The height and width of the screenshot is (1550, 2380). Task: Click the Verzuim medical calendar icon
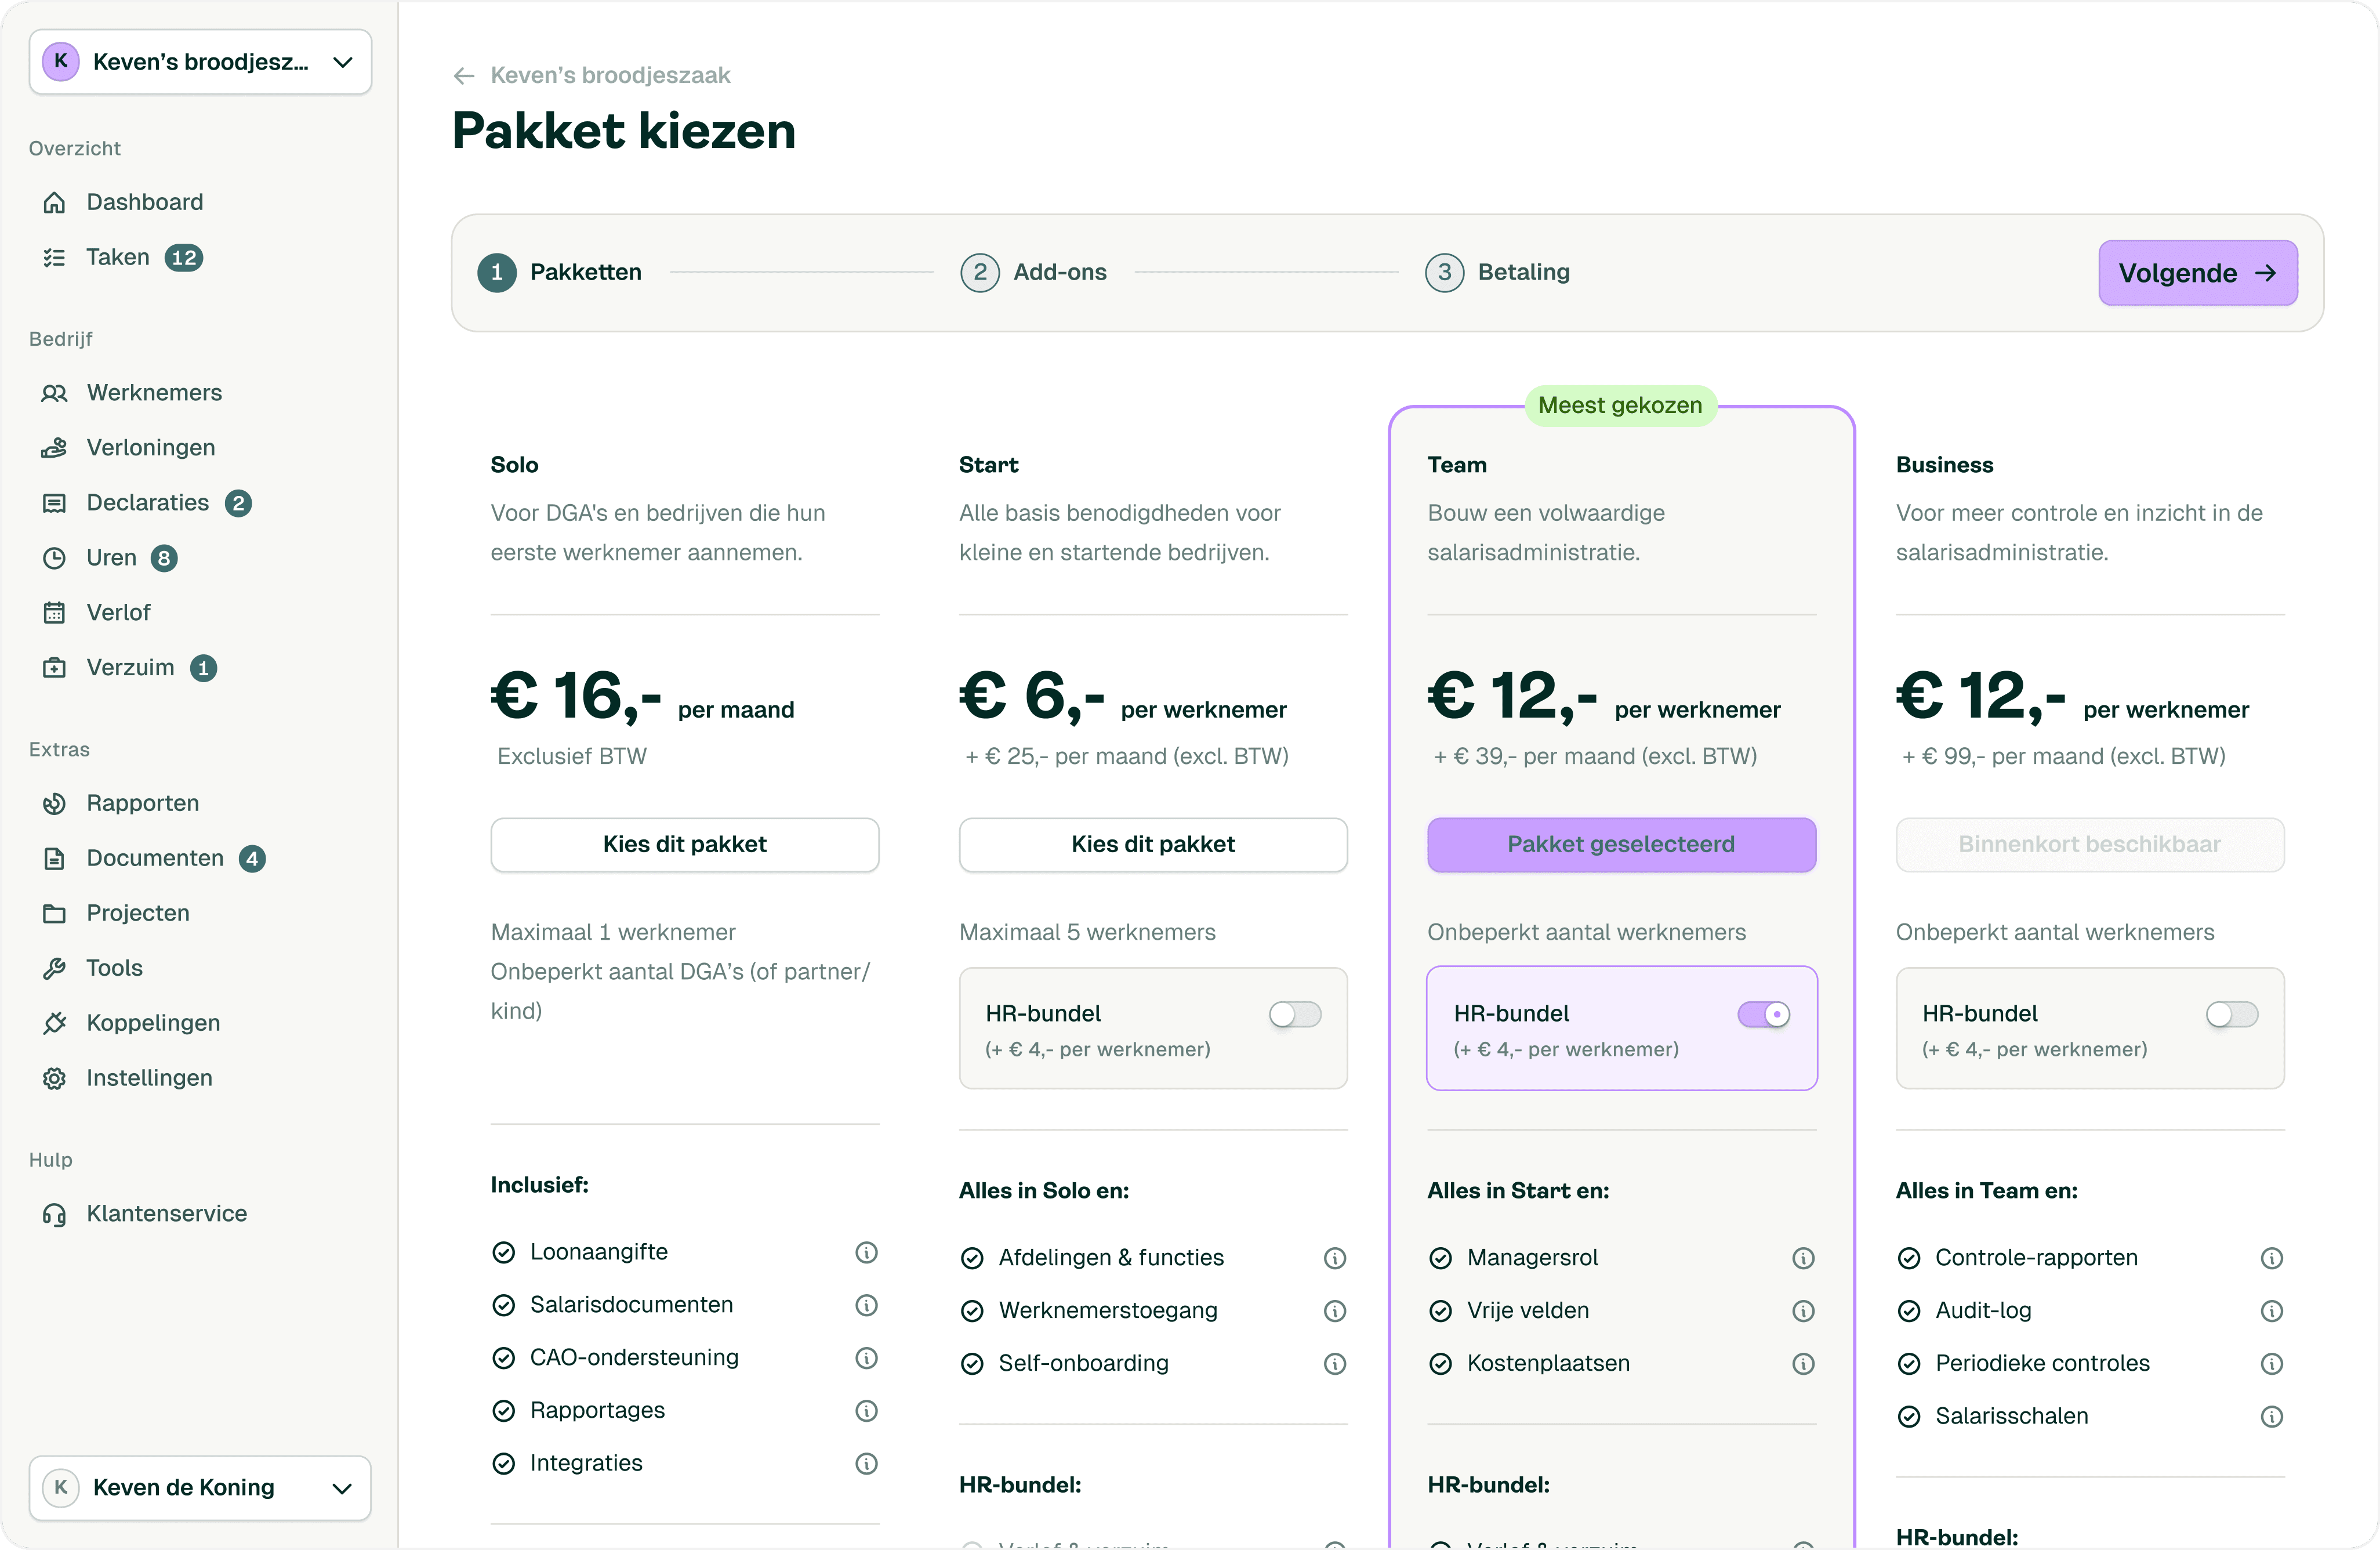tap(54, 668)
